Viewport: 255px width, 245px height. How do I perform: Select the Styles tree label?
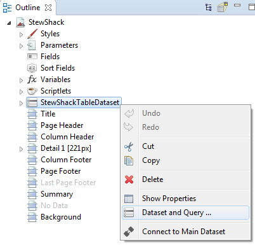[50, 34]
